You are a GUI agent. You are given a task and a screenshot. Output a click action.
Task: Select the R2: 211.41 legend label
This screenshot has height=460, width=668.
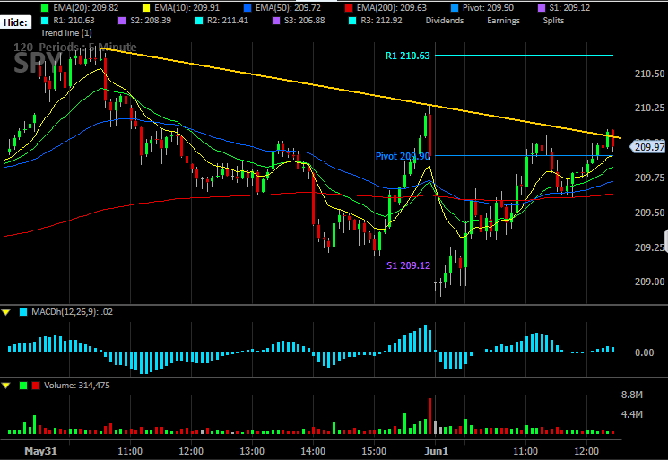pos(228,21)
